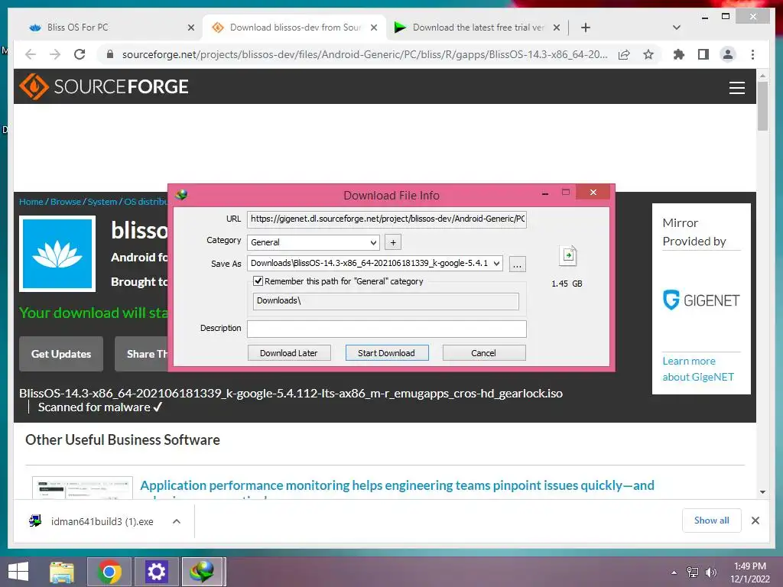Screen dimensions: 783x587
Task: Close the downloads bar
Action: click(755, 521)
